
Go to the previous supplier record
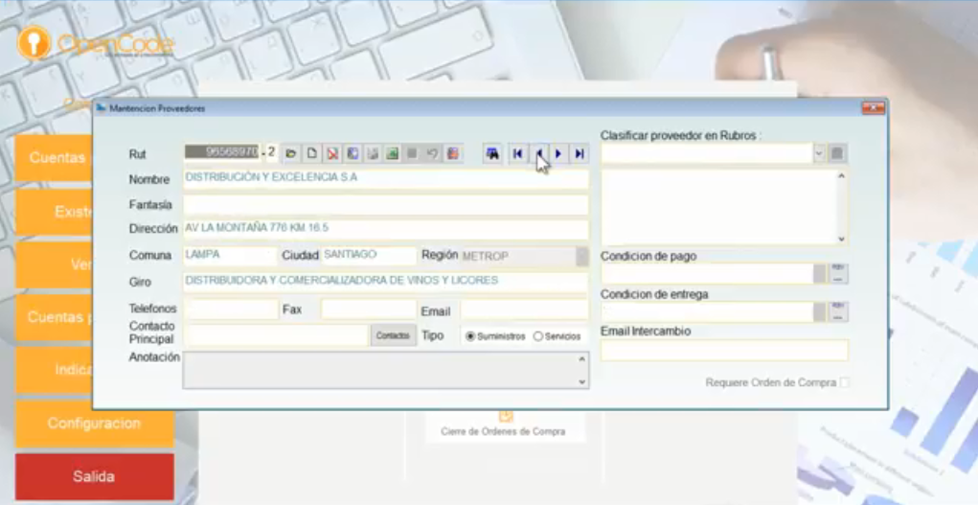coord(538,153)
